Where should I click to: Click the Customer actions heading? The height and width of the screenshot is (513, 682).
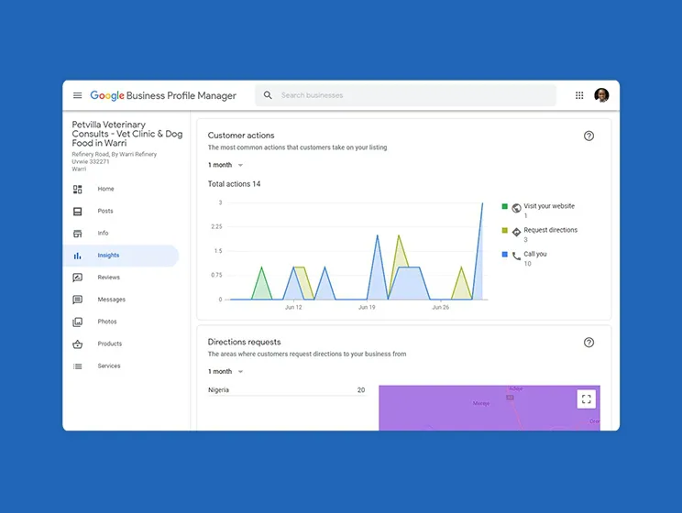pyautogui.click(x=241, y=136)
